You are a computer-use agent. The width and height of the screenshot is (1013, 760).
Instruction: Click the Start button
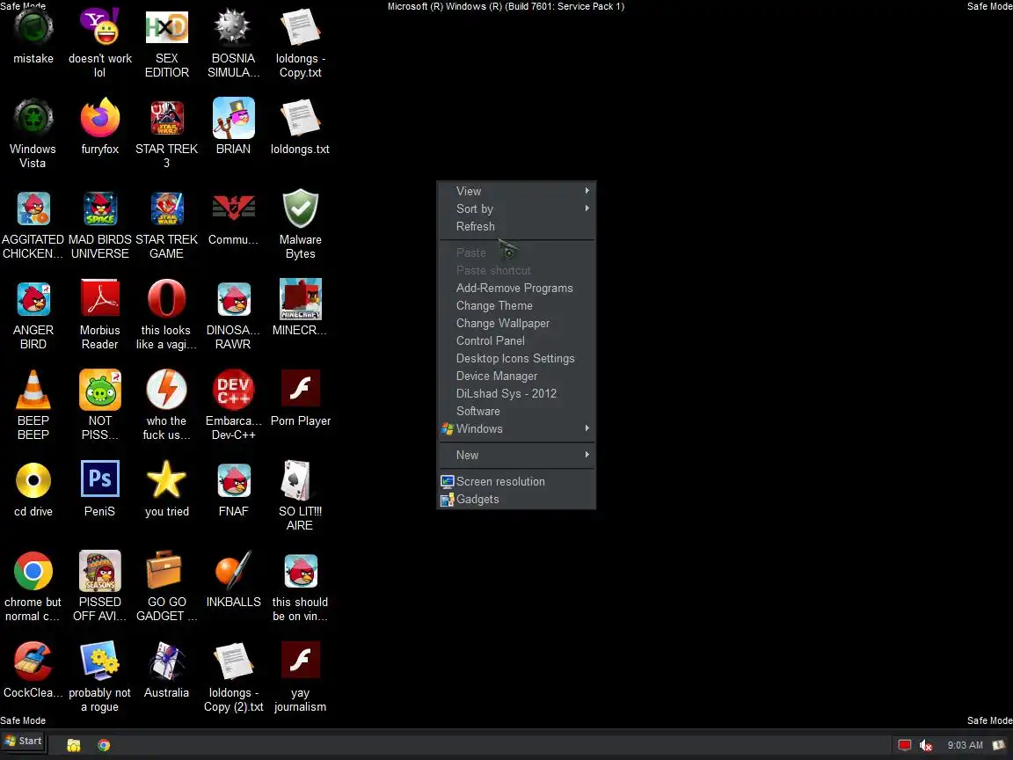click(x=23, y=742)
